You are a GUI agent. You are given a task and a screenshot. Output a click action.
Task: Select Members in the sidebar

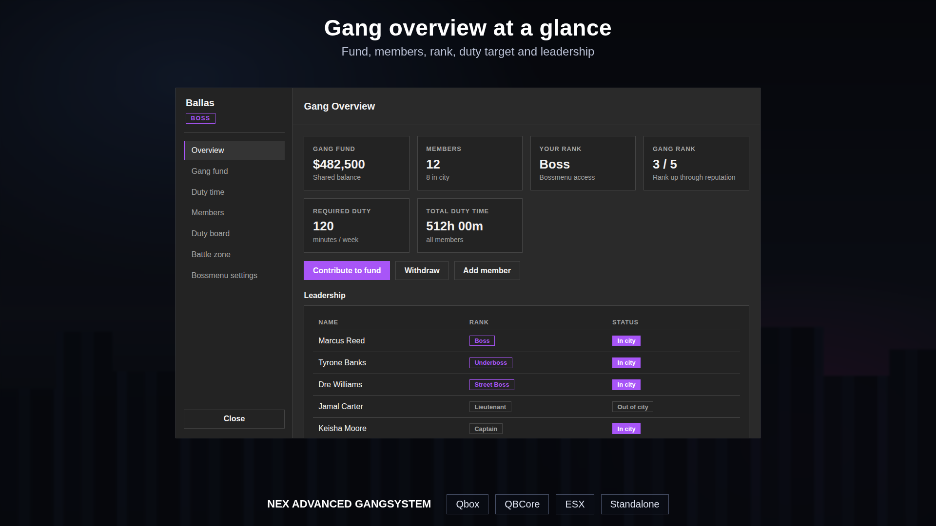click(x=234, y=213)
